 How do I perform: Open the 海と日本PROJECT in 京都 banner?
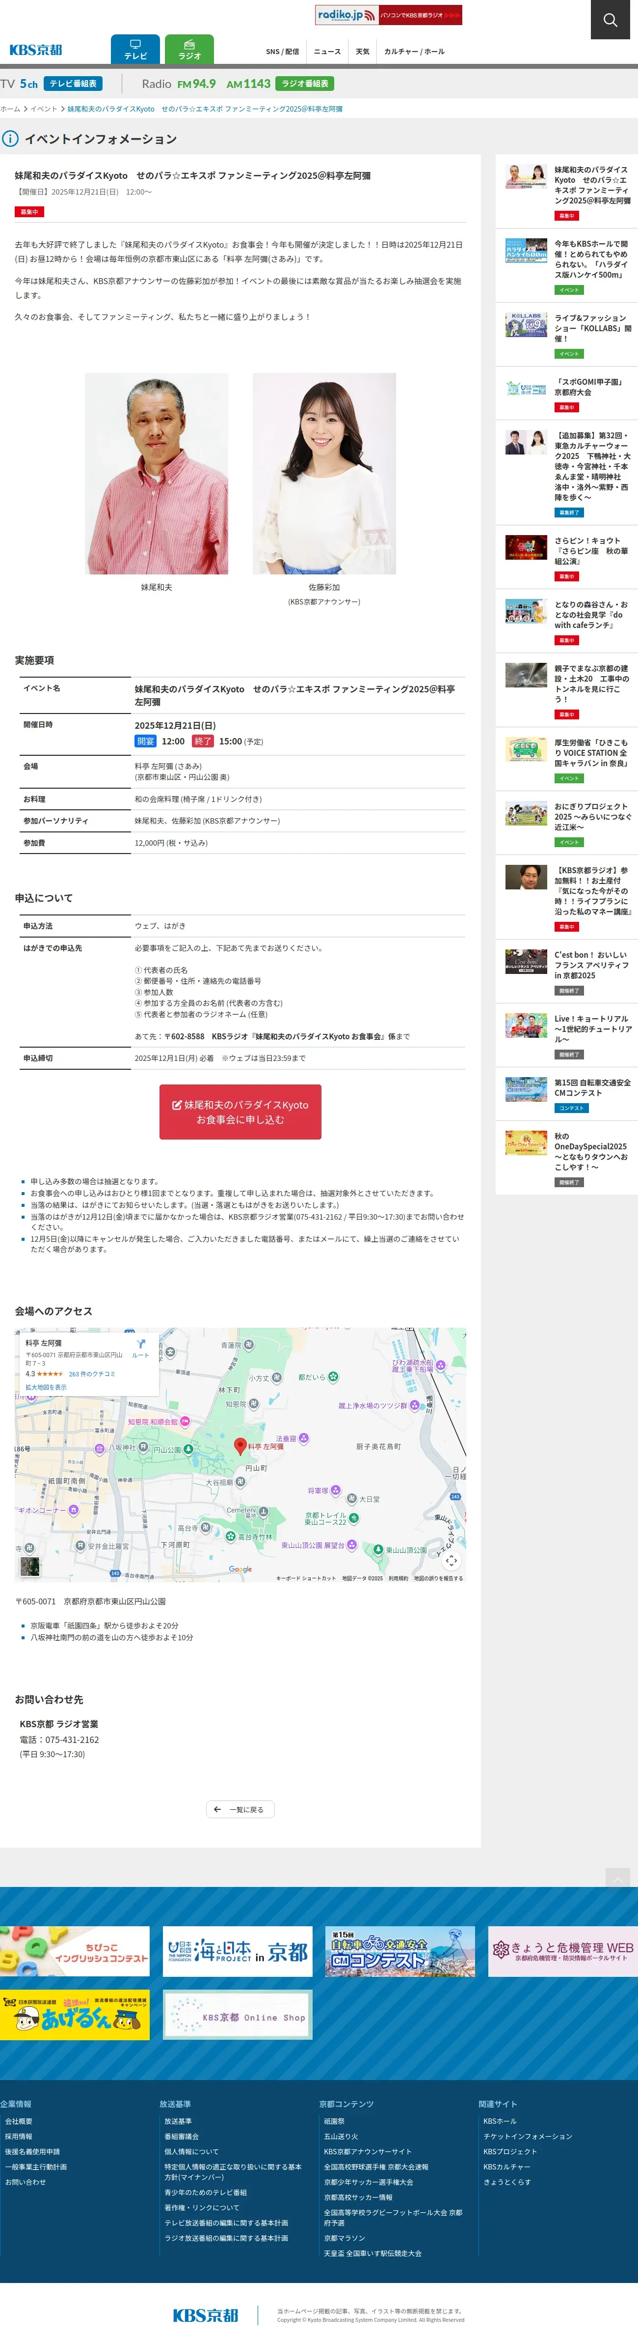pyautogui.click(x=238, y=1951)
